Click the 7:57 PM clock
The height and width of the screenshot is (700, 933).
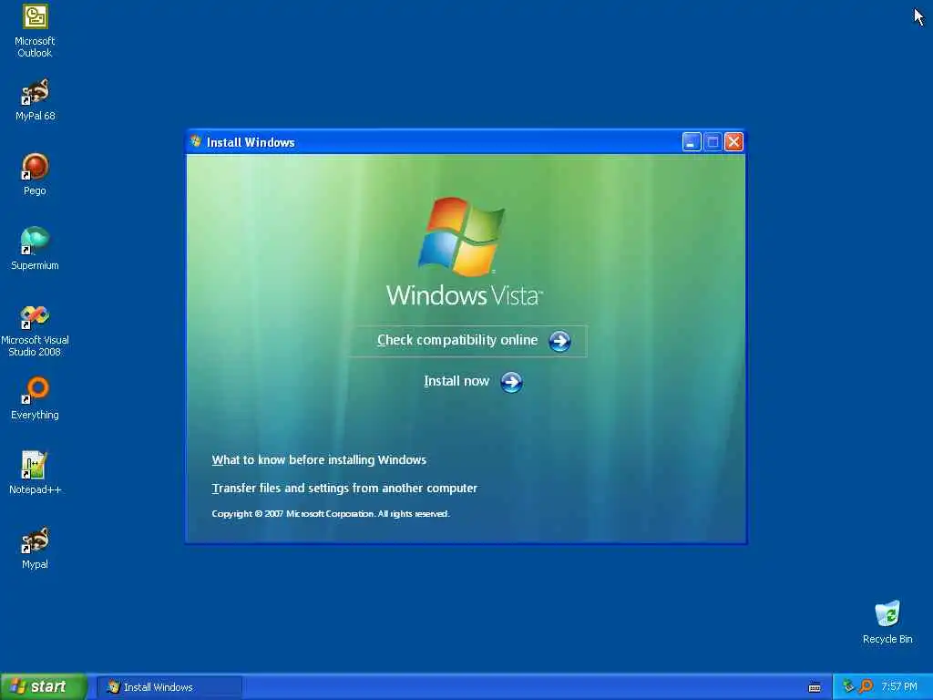(899, 686)
